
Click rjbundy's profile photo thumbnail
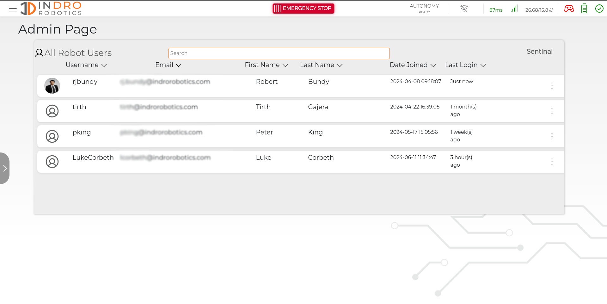click(52, 86)
